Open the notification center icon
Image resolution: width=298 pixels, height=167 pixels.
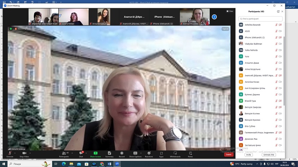(x=293, y=164)
